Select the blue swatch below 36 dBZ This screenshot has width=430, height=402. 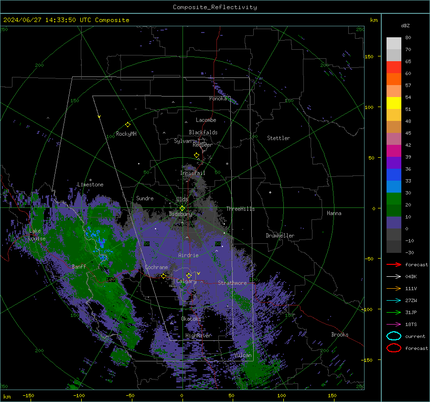pyautogui.click(x=394, y=174)
